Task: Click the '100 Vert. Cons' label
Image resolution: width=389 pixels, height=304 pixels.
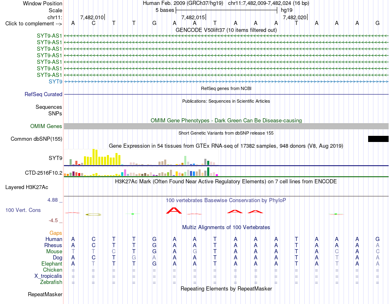Action: click(23, 210)
